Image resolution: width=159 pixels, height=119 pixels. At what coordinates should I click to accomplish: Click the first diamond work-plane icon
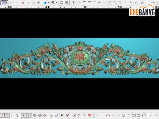point(35,115)
